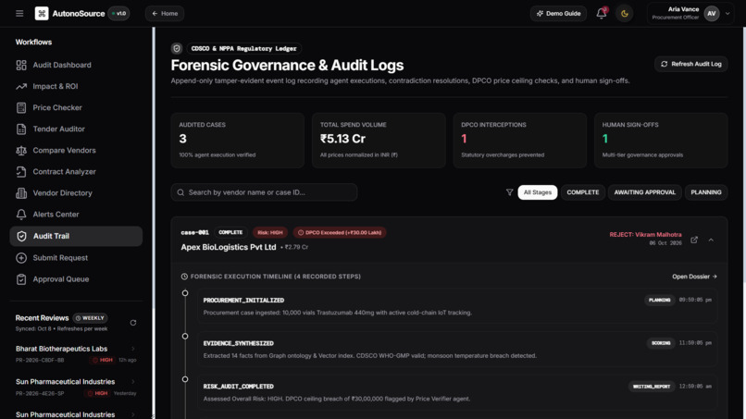The height and width of the screenshot is (419, 746).
Task: Click the Alerts Center bell icon
Action: (21, 215)
